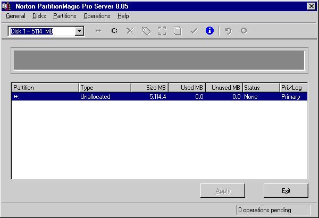Click the Used MB column header
The image size is (319, 218).
(x=187, y=88)
